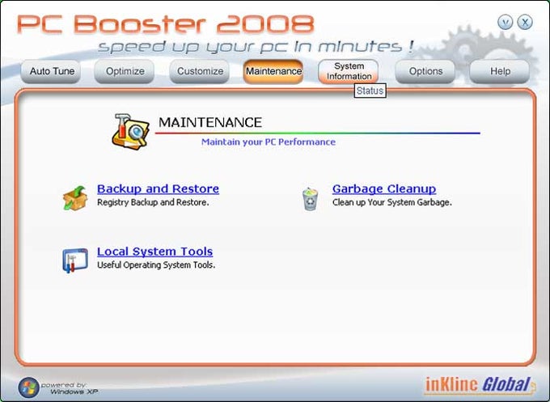Click the Local System Tools window icon
550x402 pixels.
(75, 260)
